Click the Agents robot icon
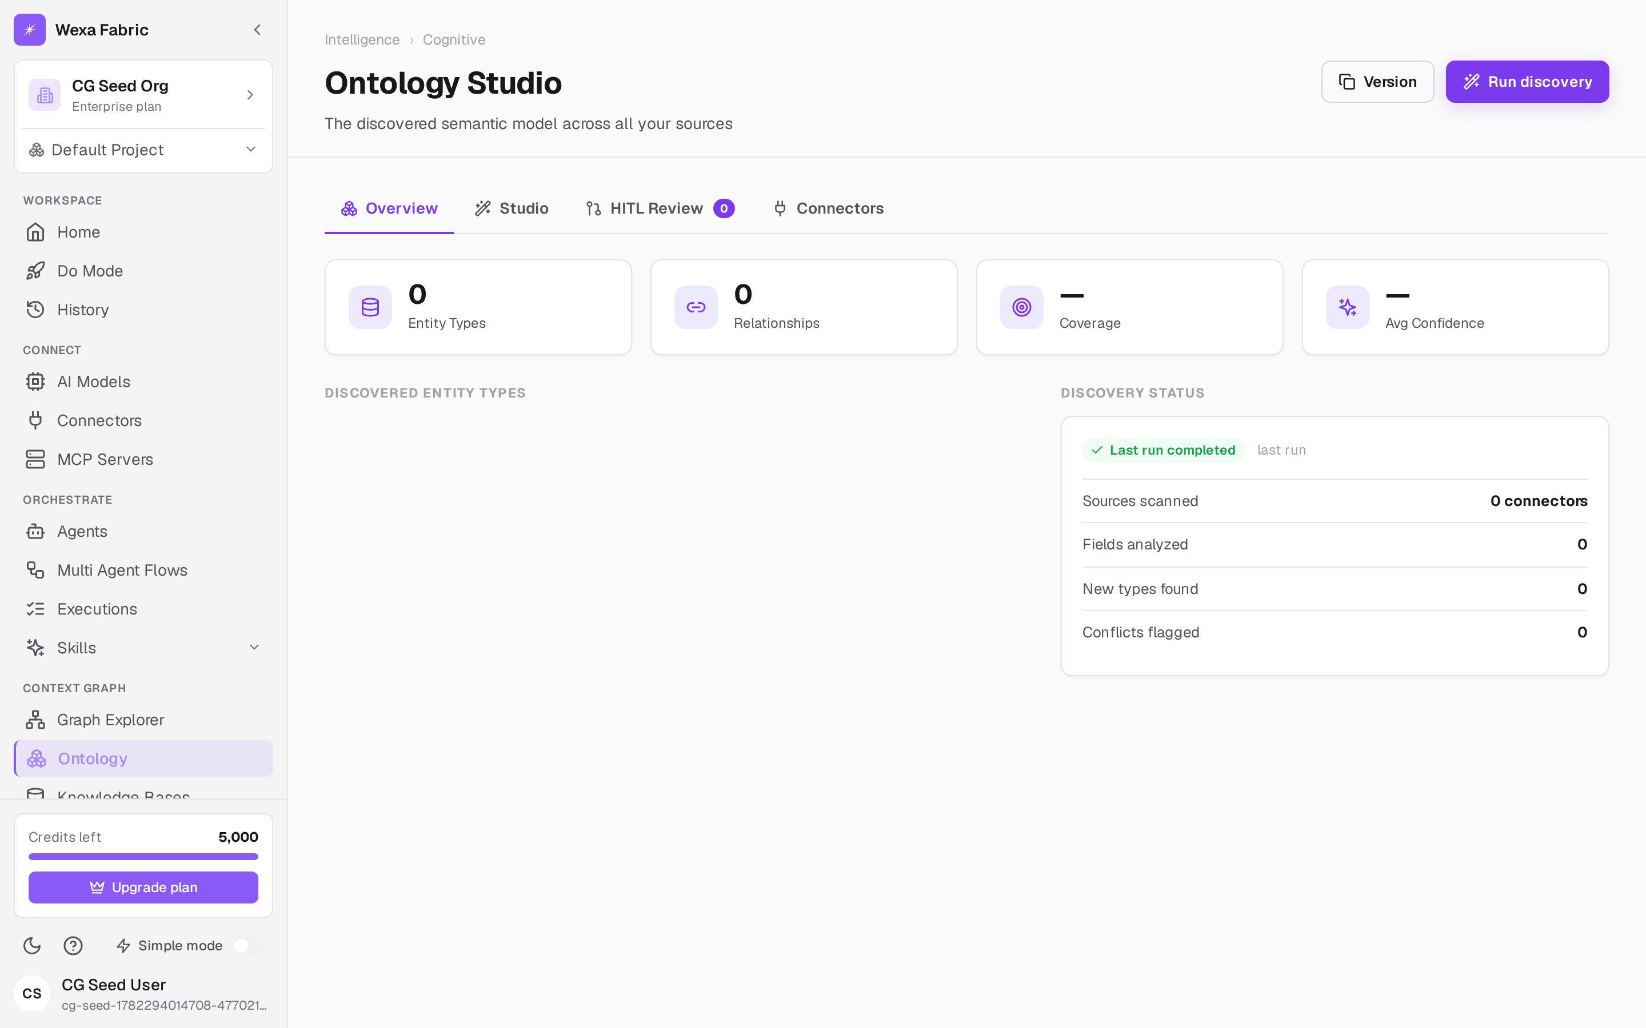This screenshot has height=1028, width=1646. click(x=35, y=532)
